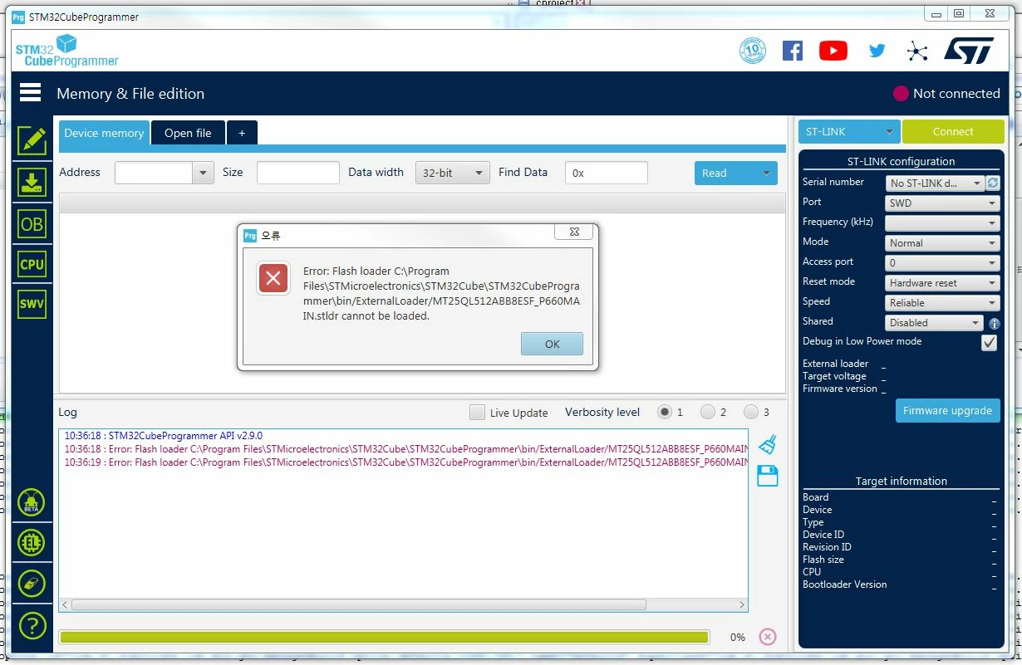The image size is (1022, 665).
Task: Select verbosity level 1
Action: pos(665,412)
